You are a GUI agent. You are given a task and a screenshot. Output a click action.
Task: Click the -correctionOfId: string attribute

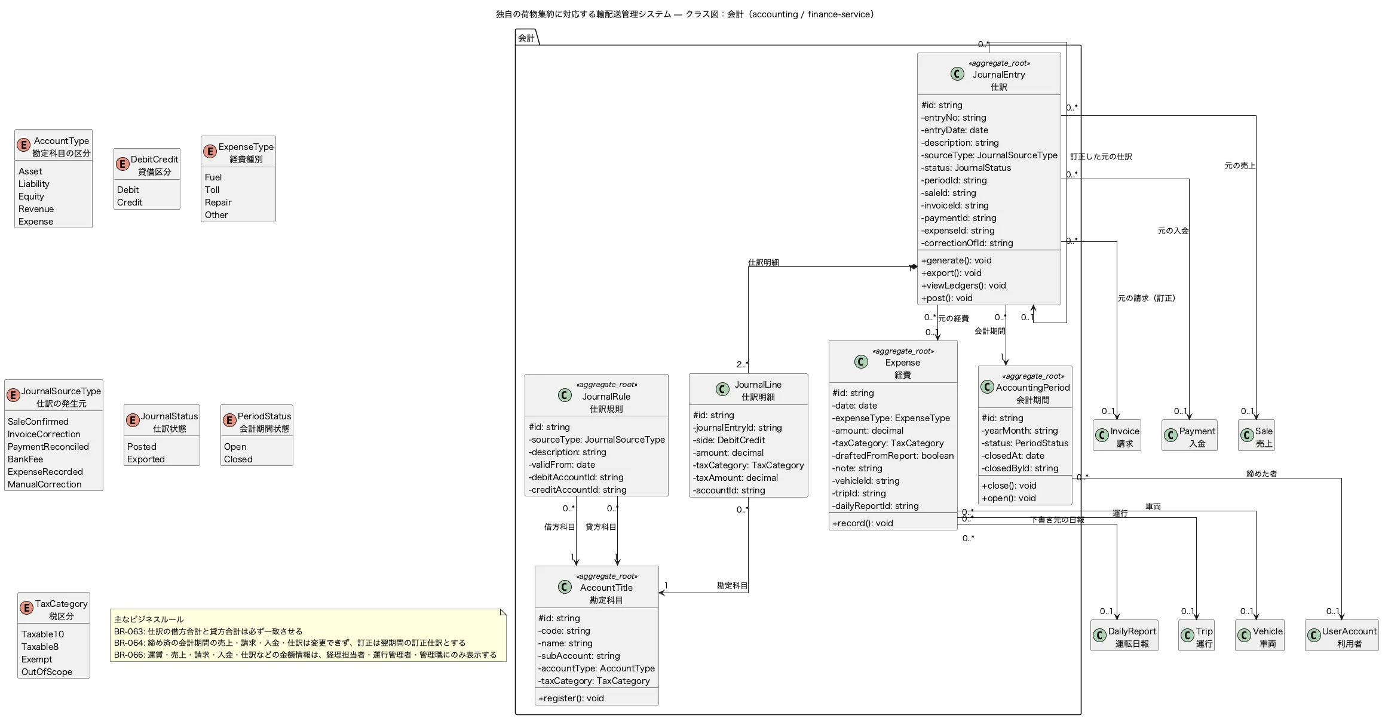click(x=967, y=243)
